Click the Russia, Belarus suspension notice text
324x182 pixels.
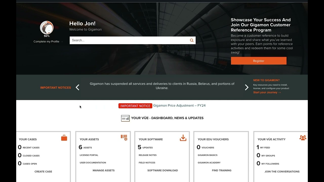(162, 86)
